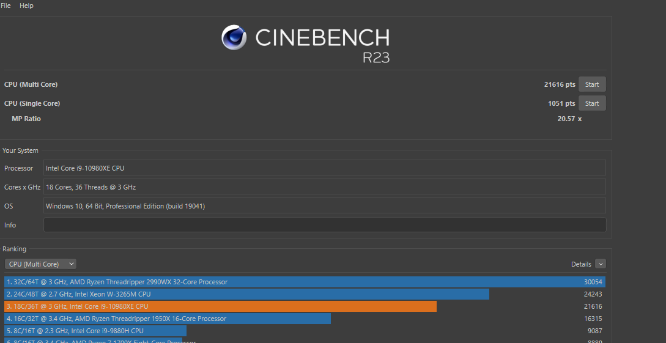Click the Processor field showing i9-10980XE
This screenshot has height=343, width=666.
pos(324,168)
